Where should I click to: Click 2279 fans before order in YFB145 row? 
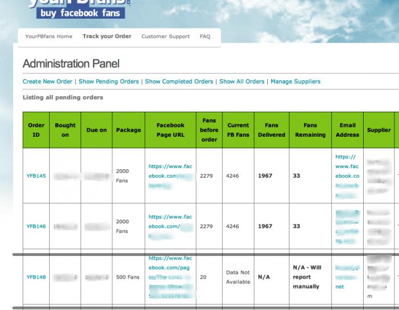(x=206, y=176)
